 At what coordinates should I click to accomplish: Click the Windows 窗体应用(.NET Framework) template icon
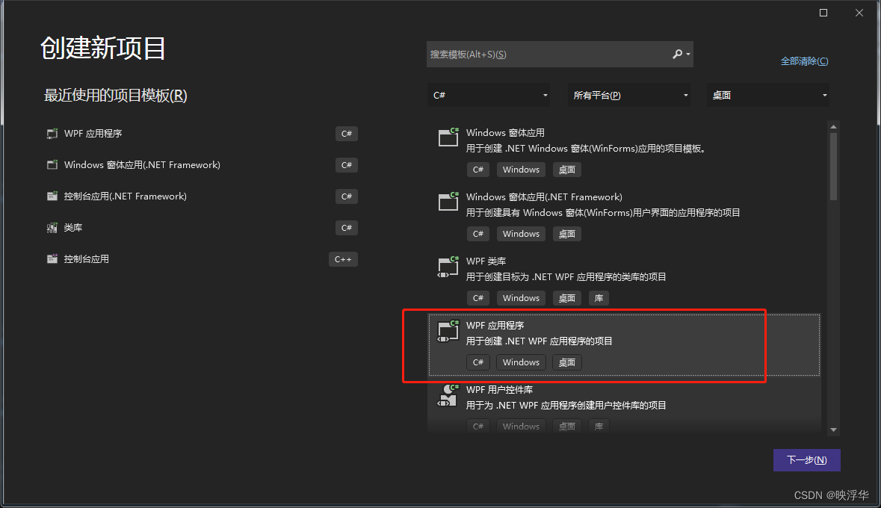448,202
